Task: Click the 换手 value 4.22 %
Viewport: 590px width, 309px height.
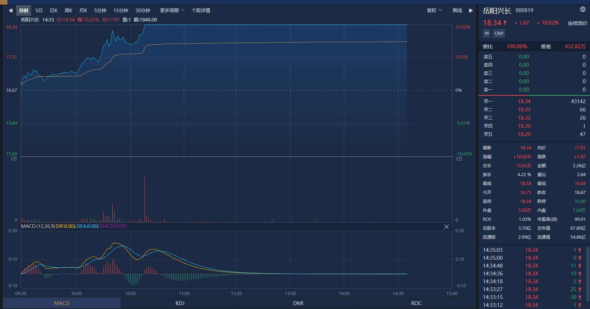Action: [524, 175]
